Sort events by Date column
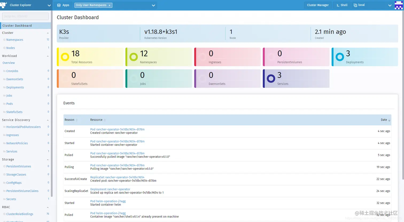 pos(386,120)
